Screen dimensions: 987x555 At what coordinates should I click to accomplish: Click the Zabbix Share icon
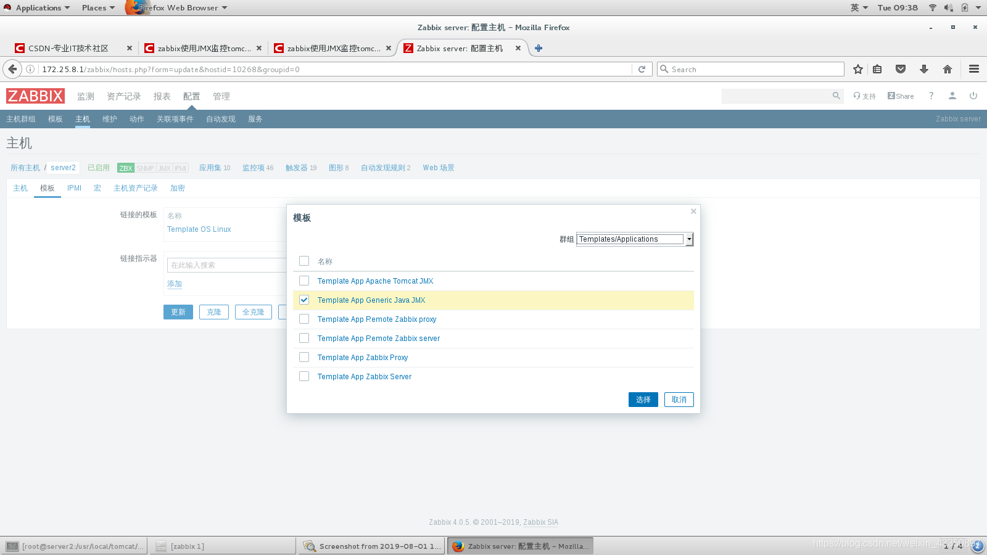click(x=901, y=96)
